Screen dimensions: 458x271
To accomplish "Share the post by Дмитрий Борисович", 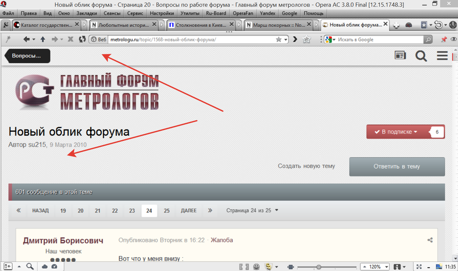I will point(430,240).
